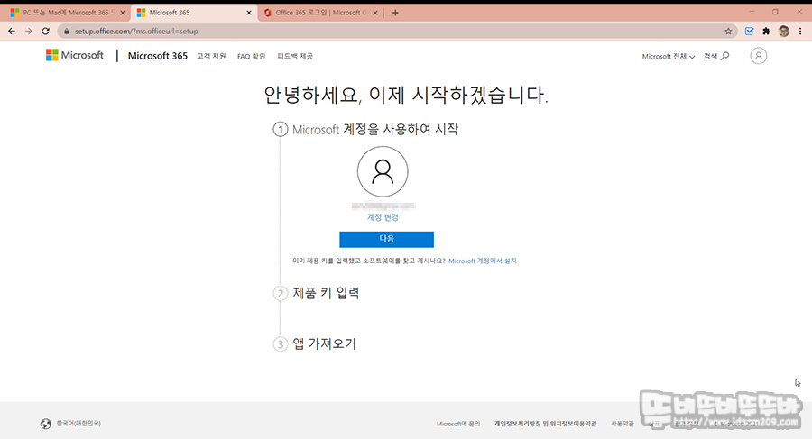Click the heading '안녕하세요, 이제 시작하겠습니다.'
812x439 pixels.
coord(406,96)
